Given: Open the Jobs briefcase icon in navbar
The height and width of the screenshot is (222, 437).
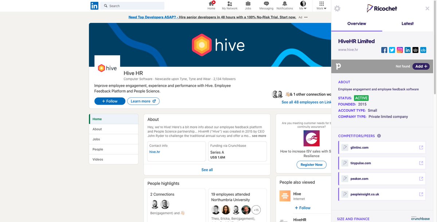Looking at the screenshot, I should (248, 5).
